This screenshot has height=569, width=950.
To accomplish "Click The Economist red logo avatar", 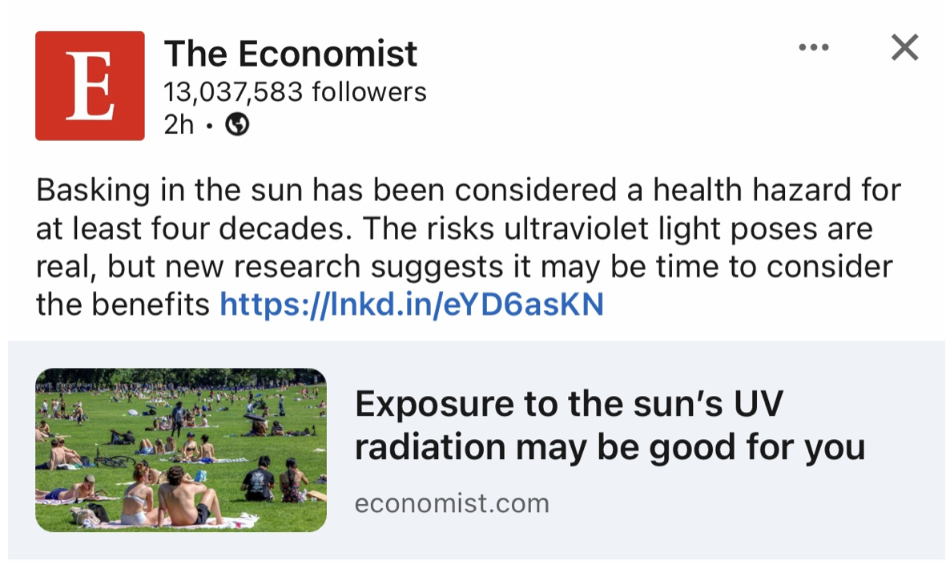I will (x=90, y=86).
